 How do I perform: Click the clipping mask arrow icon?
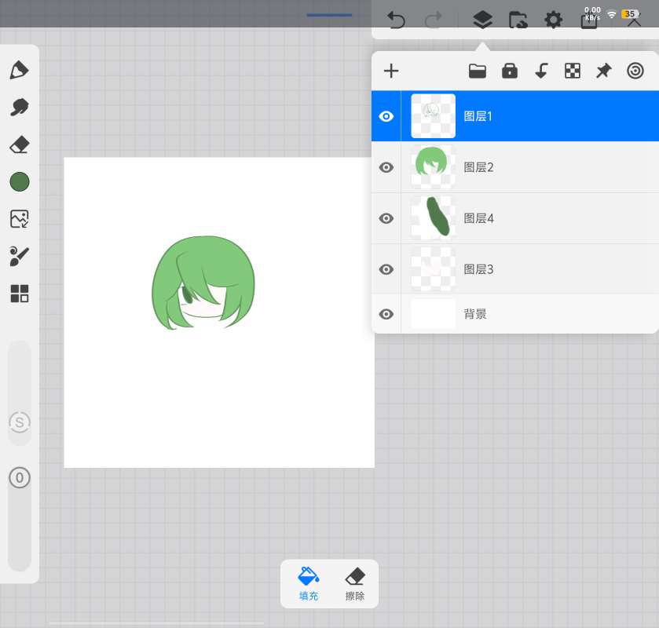pyautogui.click(x=541, y=71)
